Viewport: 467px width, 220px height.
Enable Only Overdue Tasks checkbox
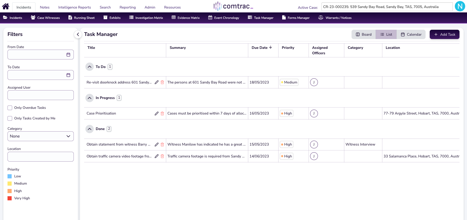(x=10, y=108)
